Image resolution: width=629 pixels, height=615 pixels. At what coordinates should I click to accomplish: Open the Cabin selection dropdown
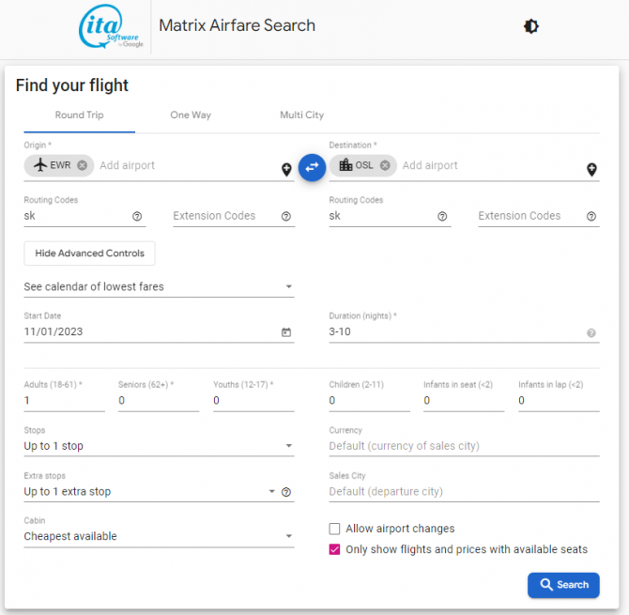point(158,536)
